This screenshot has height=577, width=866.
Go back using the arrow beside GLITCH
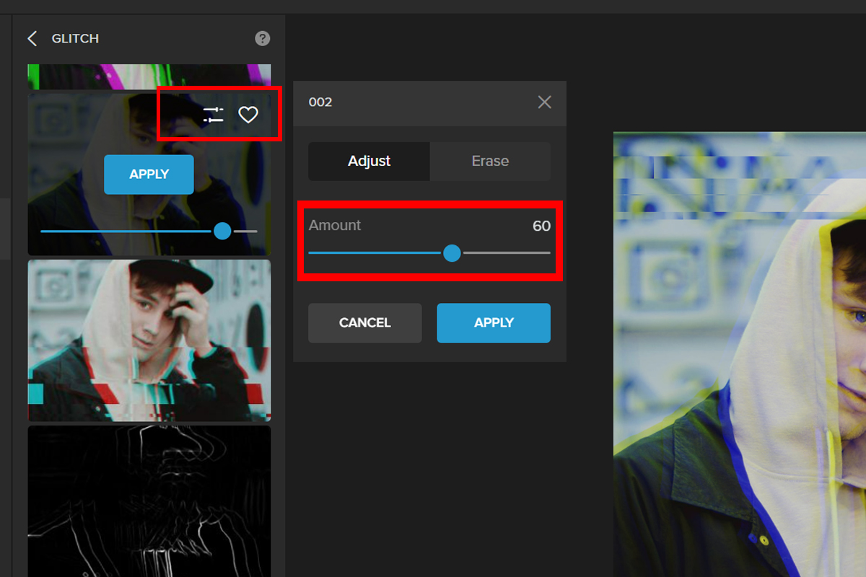coord(32,39)
